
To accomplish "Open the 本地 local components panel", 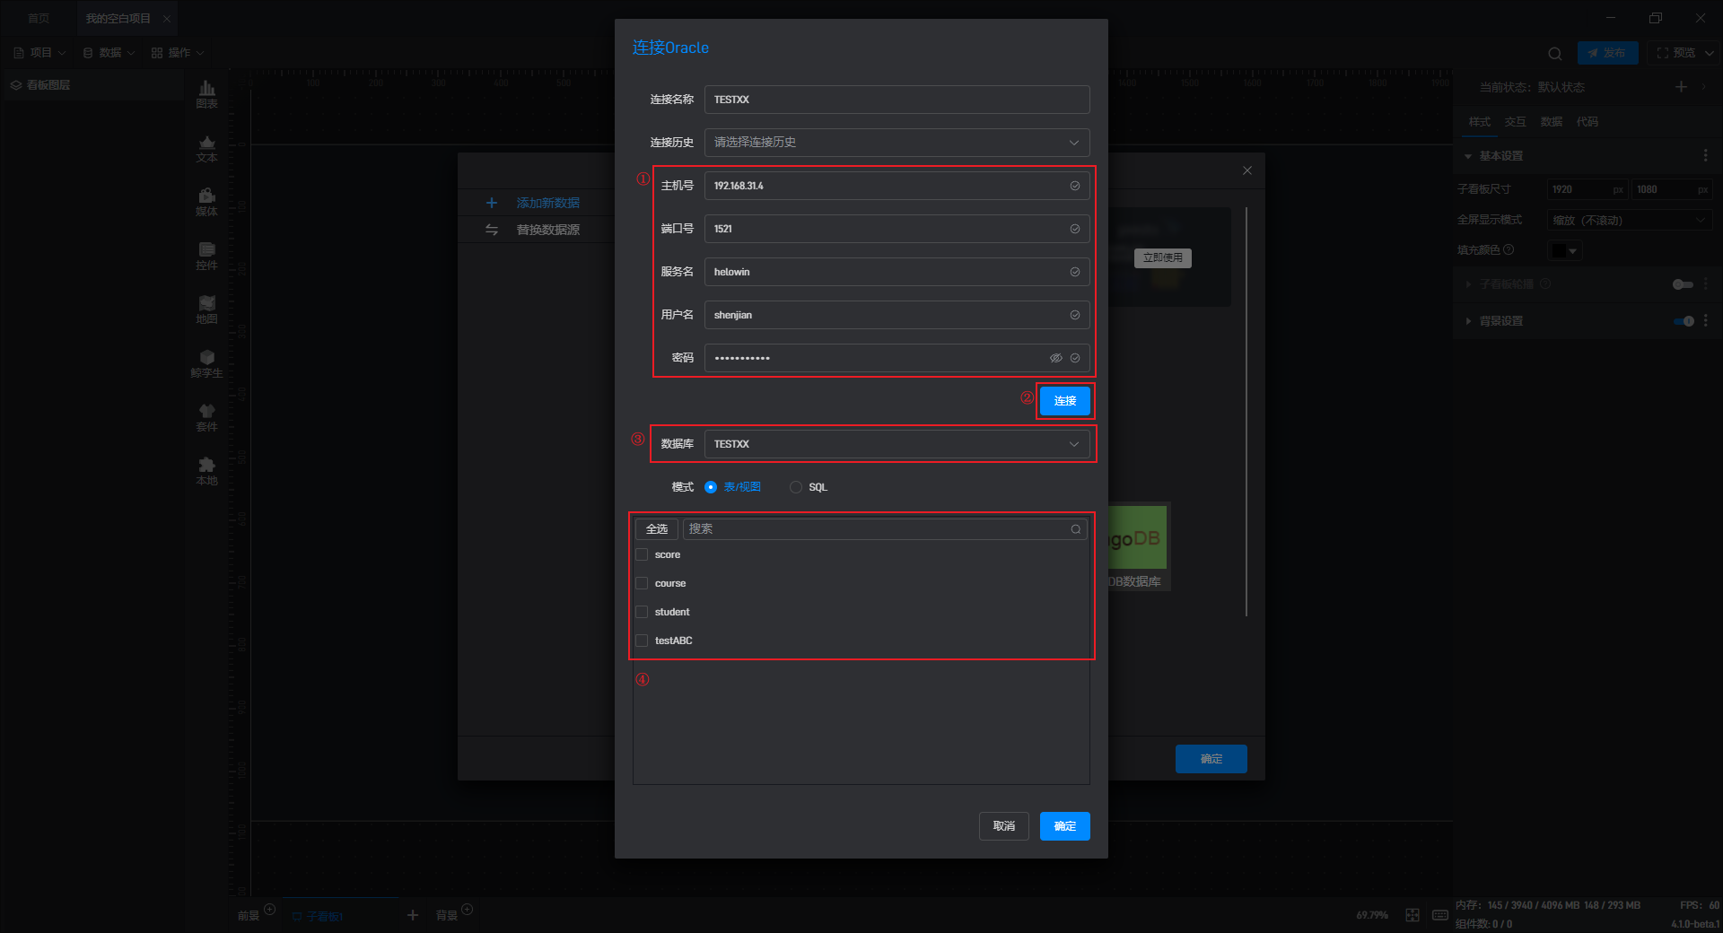I will pos(206,471).
